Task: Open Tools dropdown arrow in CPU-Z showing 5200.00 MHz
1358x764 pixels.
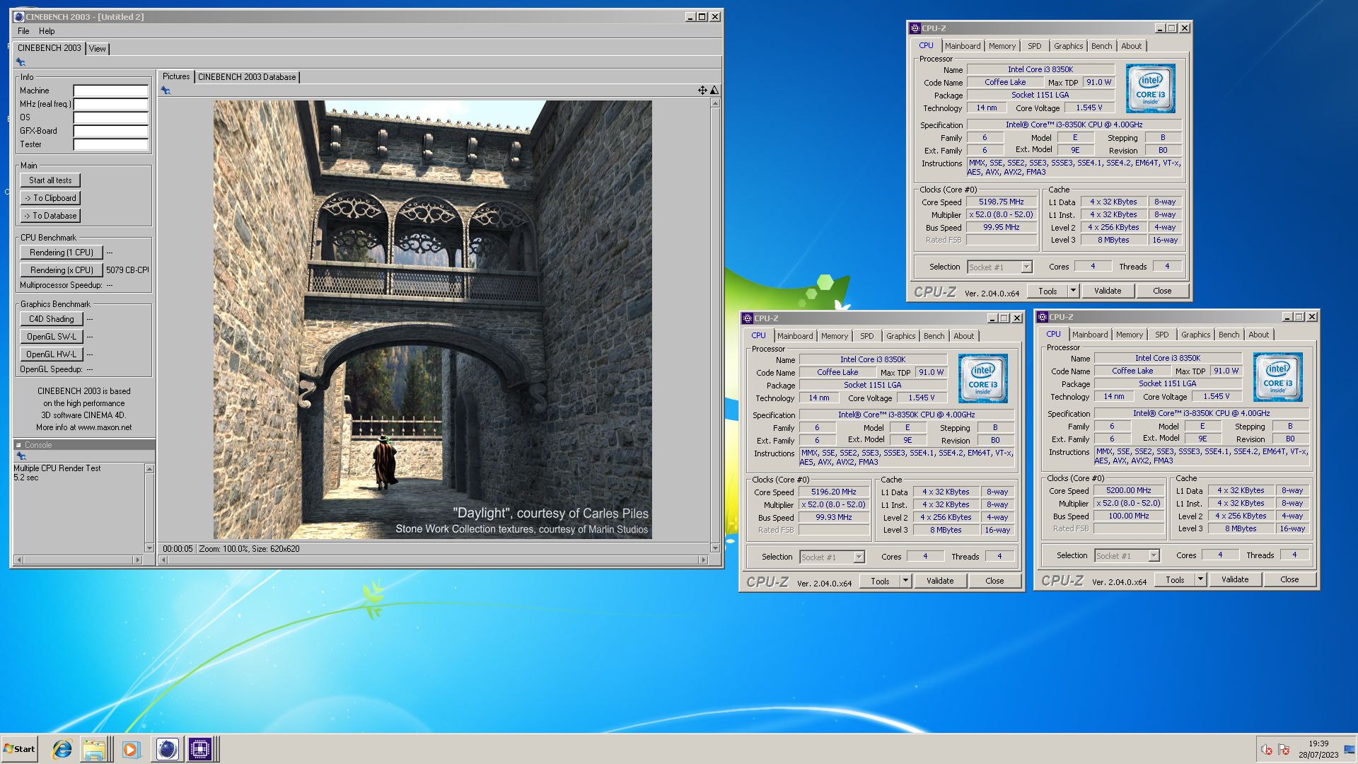Action: click(x=1200, y=579)
